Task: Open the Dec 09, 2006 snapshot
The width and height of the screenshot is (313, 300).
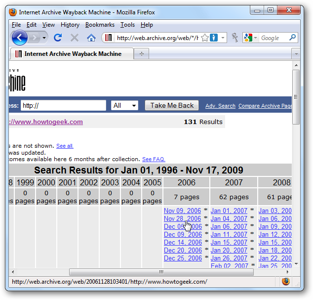Action: click(183, 234)
